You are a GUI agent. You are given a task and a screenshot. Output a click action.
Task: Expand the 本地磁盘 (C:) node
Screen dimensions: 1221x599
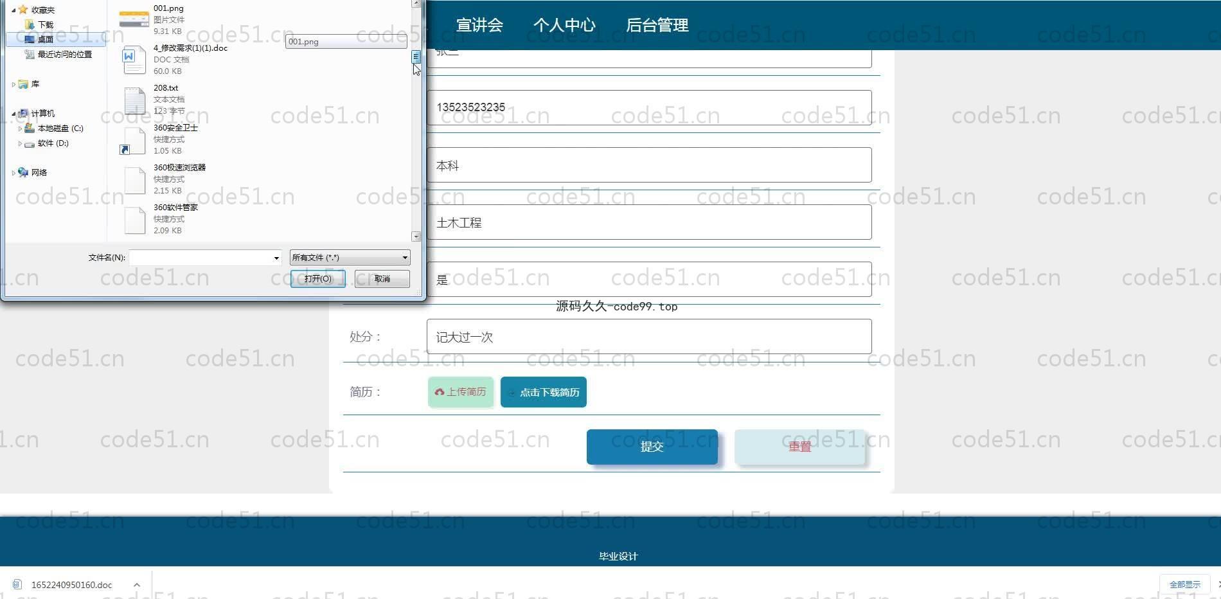click(20, 129)
